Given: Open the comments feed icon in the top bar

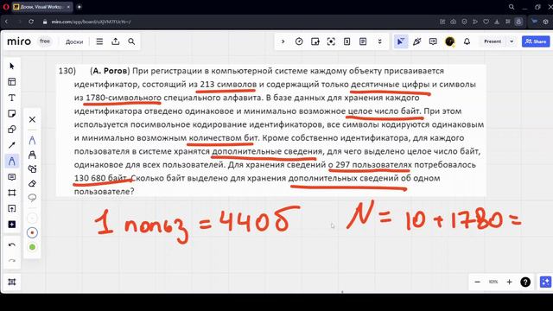Looking at the screenshot, I should click(433, 41).
